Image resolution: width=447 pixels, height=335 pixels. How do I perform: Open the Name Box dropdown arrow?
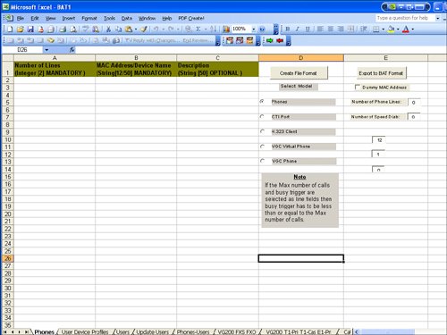click(x=46, y=50)
